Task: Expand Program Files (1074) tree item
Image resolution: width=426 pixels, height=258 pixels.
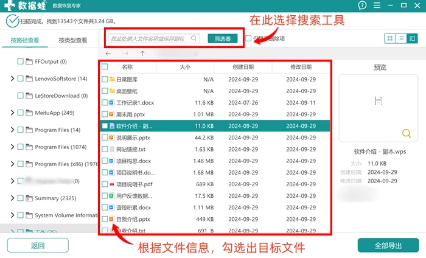Action: click(x=12, y=147)
